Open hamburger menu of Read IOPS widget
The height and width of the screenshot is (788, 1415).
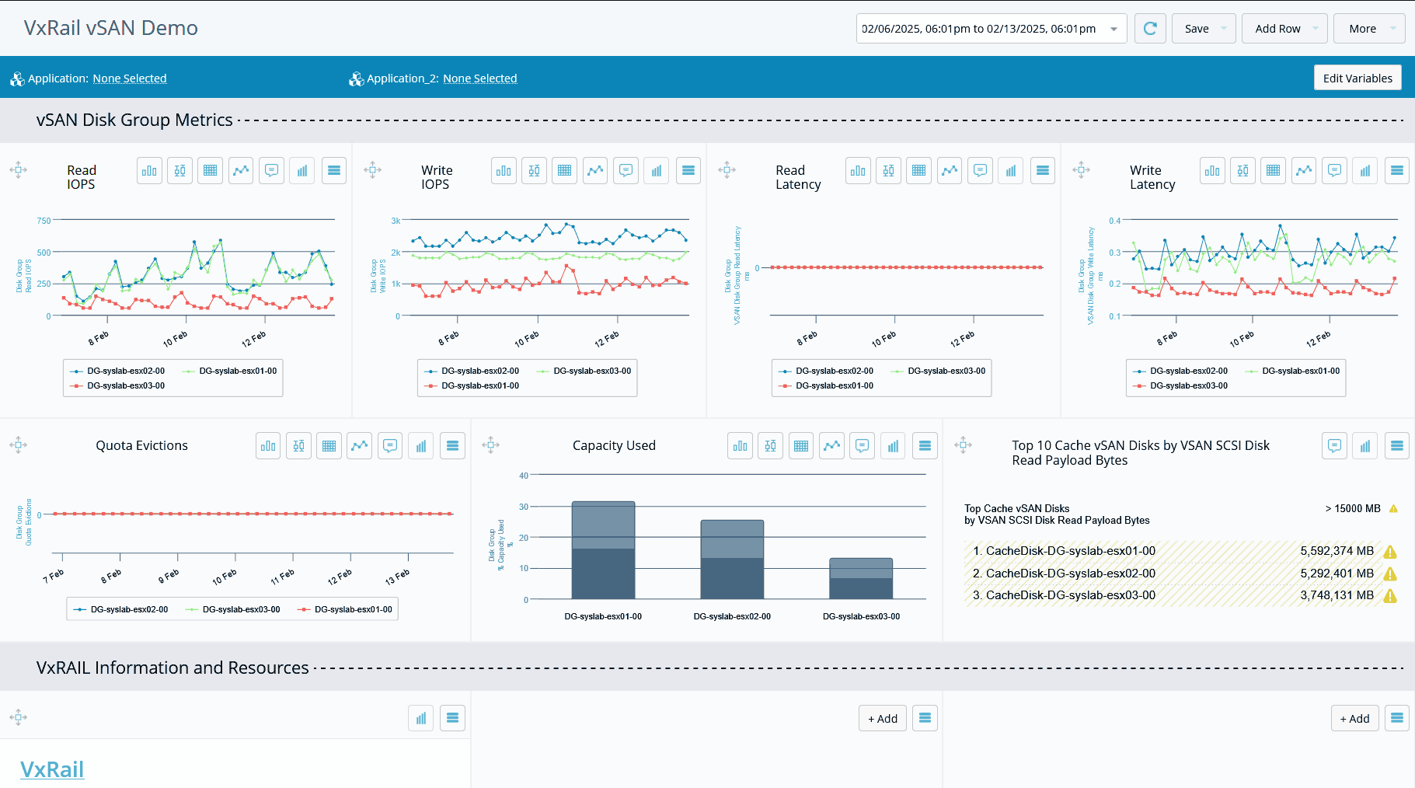tap(334, 170)
